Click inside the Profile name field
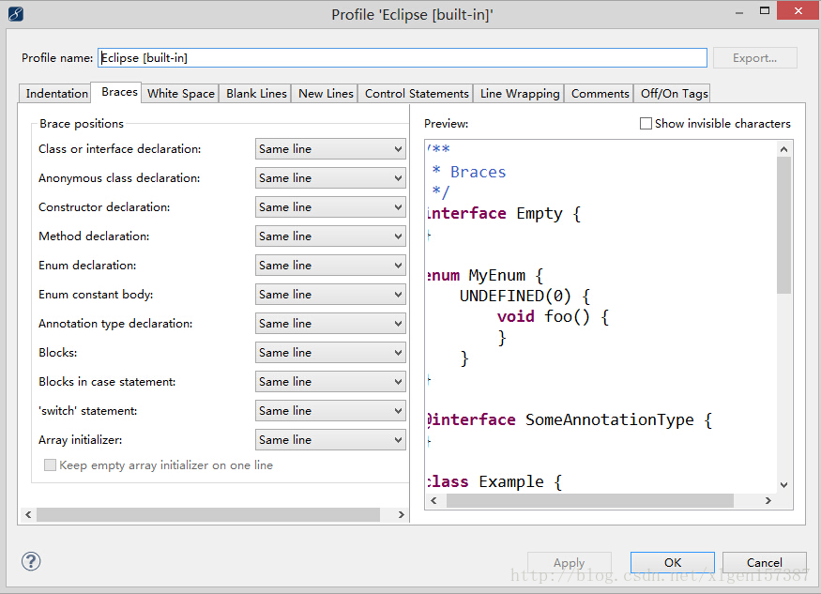The width and height of the screenshot is (821, 594). pos(402,58)
